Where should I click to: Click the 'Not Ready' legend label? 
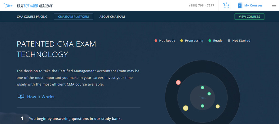167,41
